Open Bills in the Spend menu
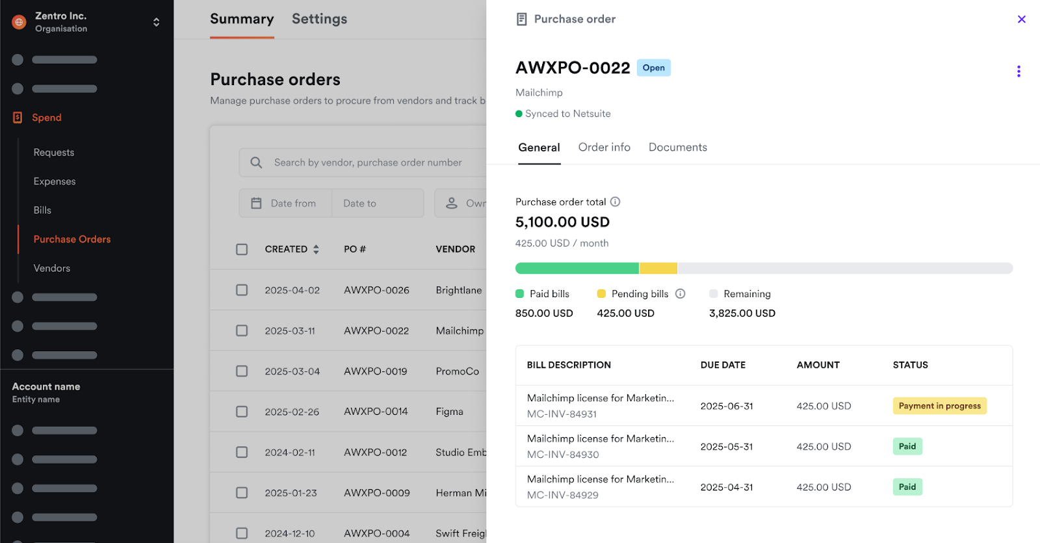Viewport: 1040px width, 543px height. pos(42,210)
